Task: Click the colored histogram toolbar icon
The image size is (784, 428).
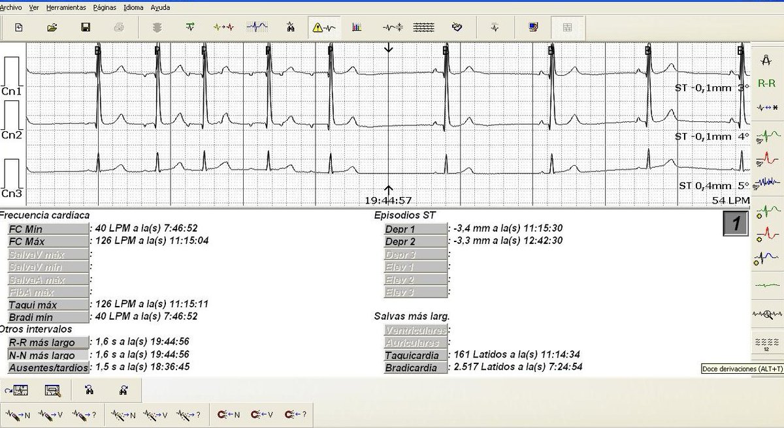Action: click(x=357, y=27)
